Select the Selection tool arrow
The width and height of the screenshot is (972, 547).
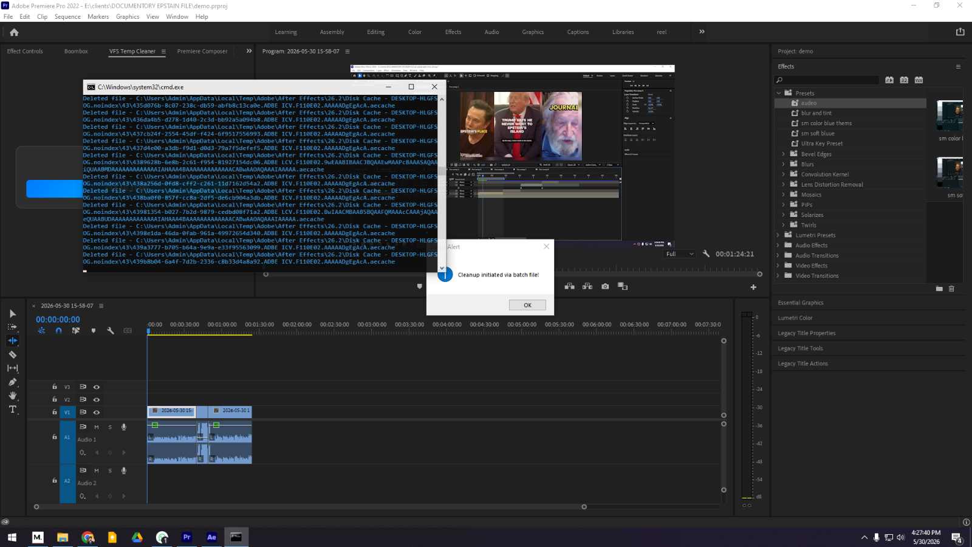click(13, 314)
